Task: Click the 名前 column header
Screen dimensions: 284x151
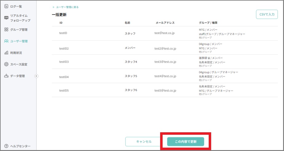Action: click(127, 23)
